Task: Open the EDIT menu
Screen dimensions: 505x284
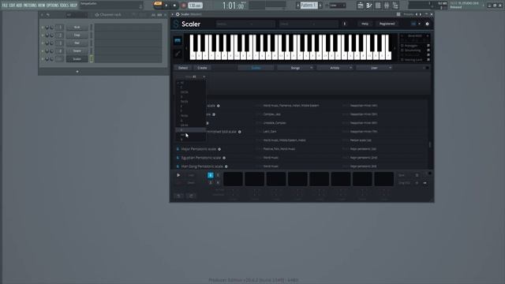Action: 13,6
